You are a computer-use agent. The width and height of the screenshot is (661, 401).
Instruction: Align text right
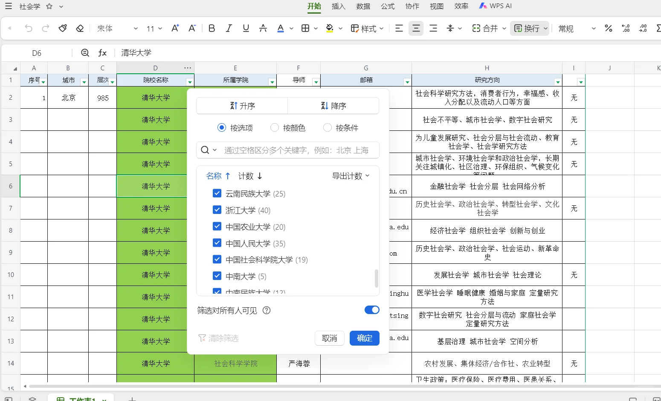433,29
